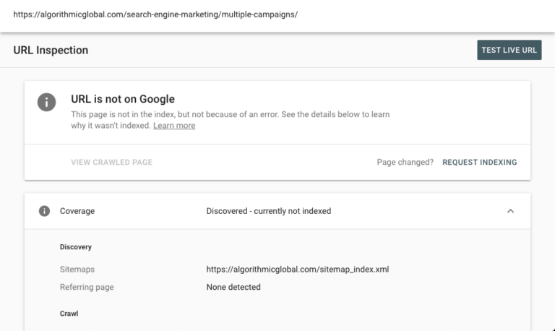
Task: Click the "None detected" value
Action: 233,287
